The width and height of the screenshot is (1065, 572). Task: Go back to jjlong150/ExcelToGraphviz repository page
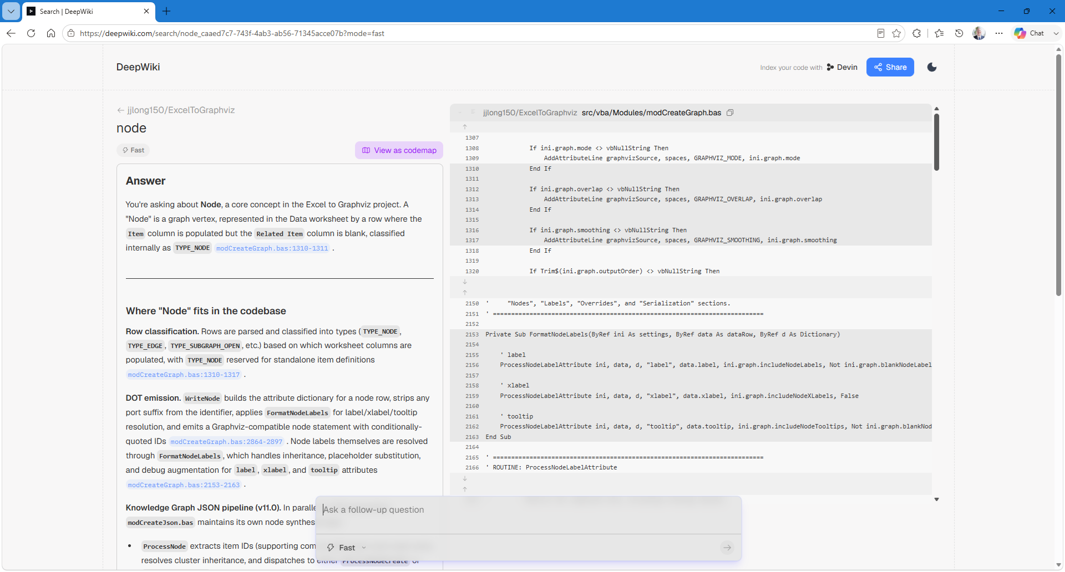point(176,110)
